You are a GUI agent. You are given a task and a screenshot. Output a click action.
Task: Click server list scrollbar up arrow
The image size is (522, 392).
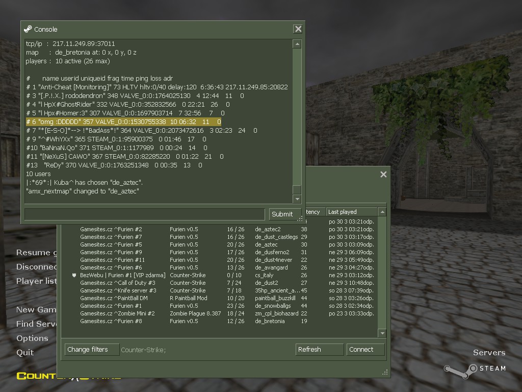(382, 212)
